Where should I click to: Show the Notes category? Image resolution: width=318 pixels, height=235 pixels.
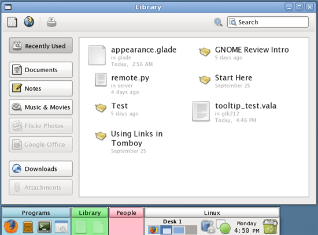pyautogui.click(x=41, y=88)
